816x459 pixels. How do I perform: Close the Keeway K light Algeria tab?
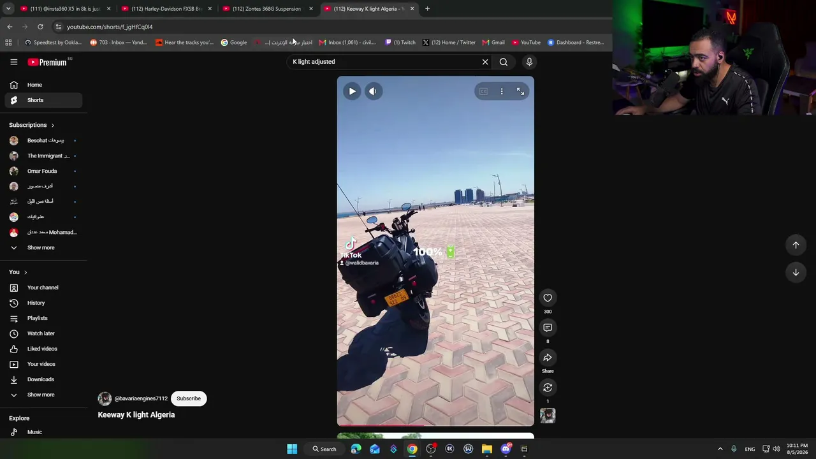click(412, 9)
